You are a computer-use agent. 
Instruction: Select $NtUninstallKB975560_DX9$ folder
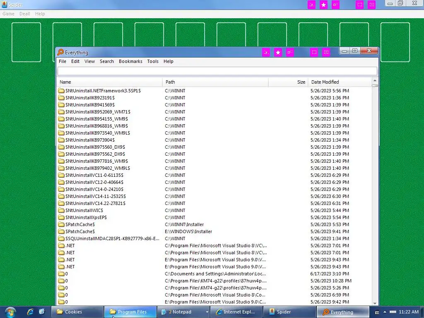click(x=95, y=147)
